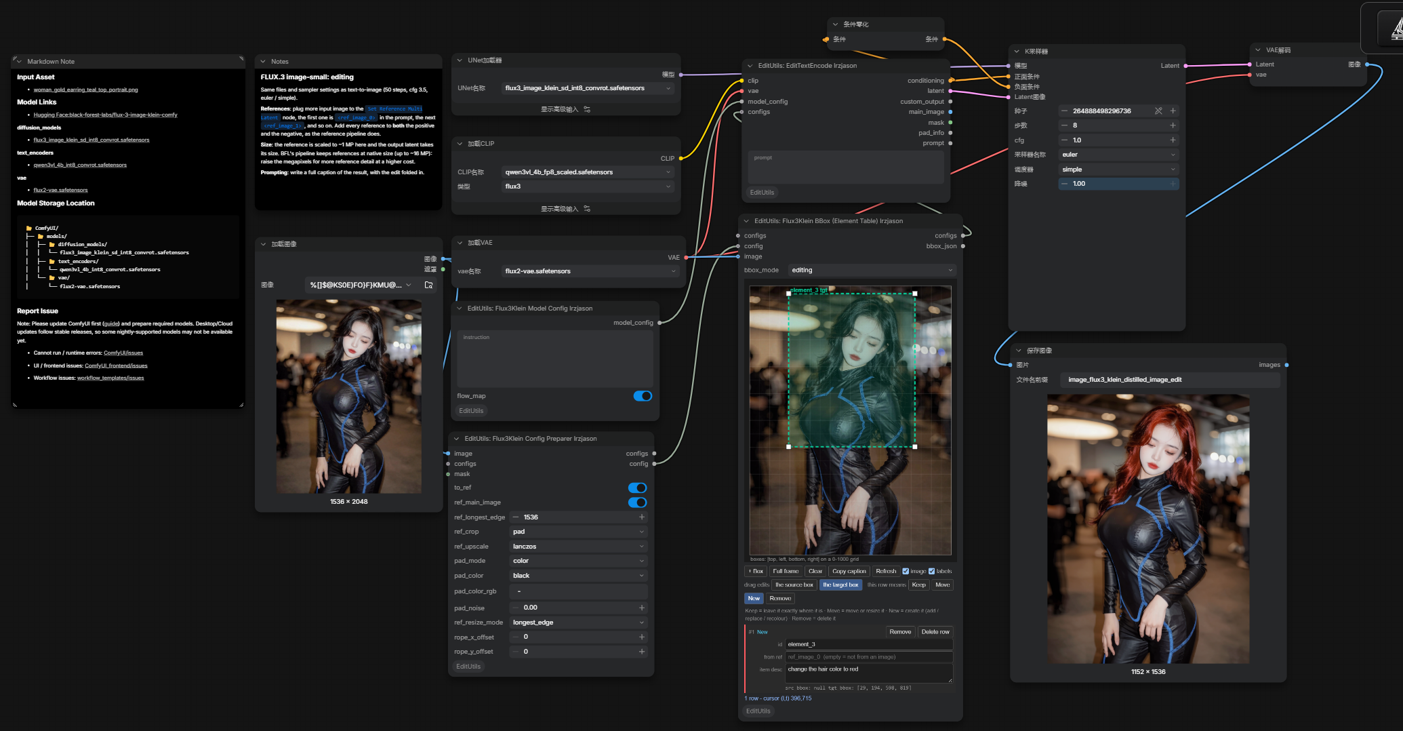Open the 采样器名称 euler dropdown
Viewport: 1403px width, 731px height.
pyautogui.click(x=1118, y=155)
